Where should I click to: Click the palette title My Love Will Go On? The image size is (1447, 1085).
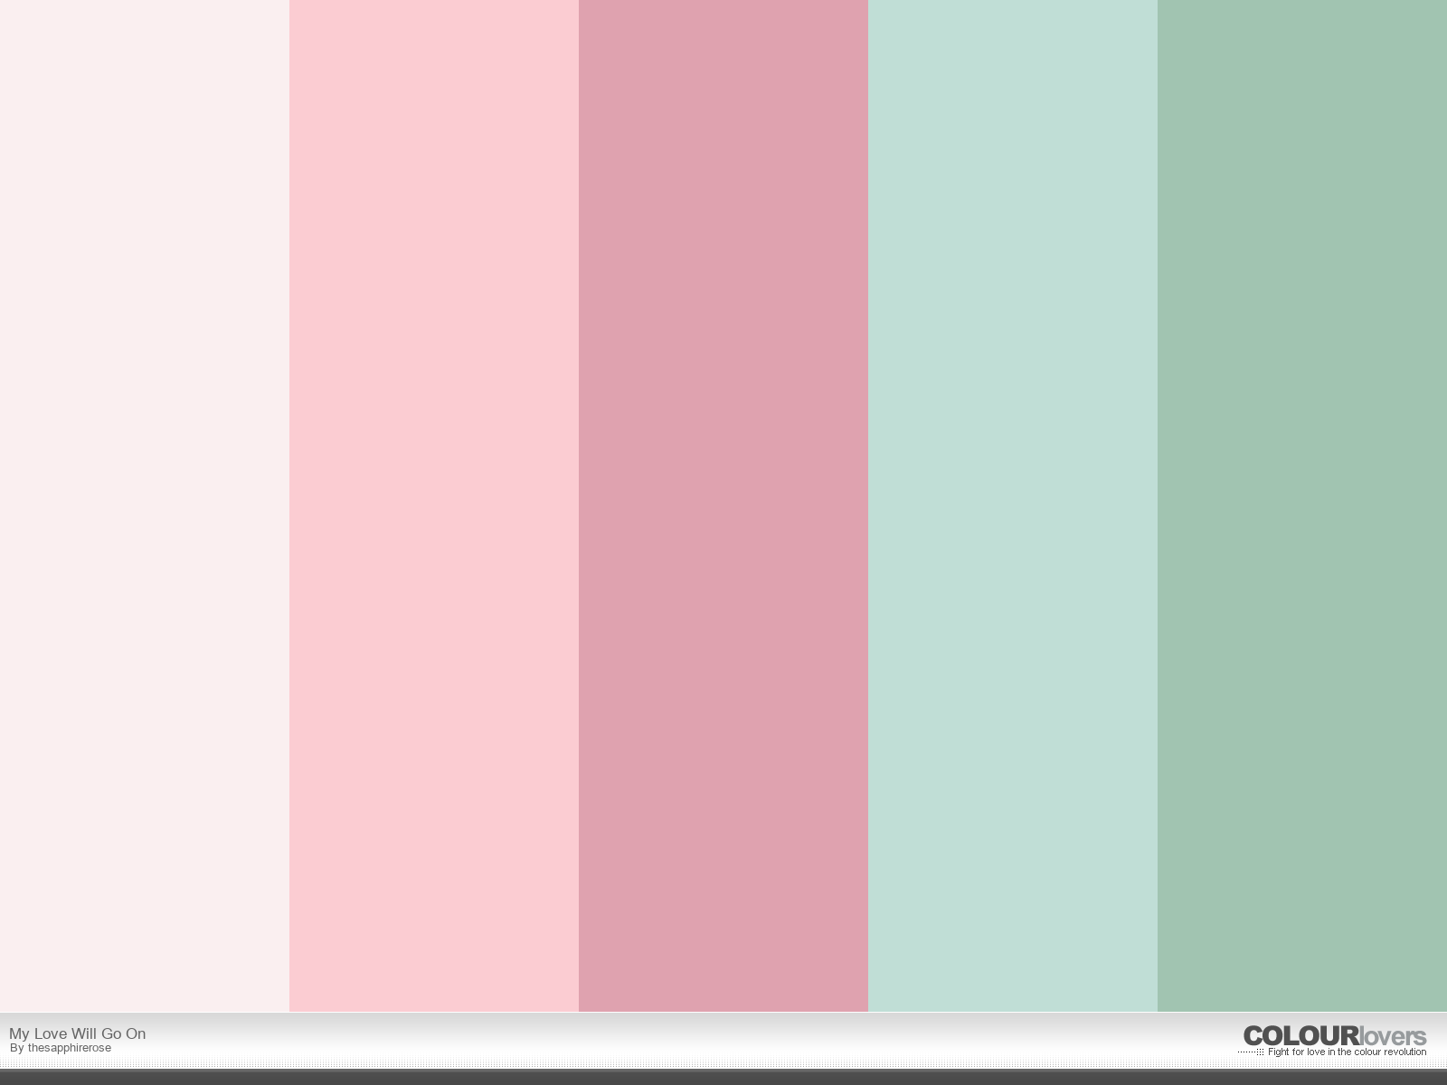[77, 1033]
